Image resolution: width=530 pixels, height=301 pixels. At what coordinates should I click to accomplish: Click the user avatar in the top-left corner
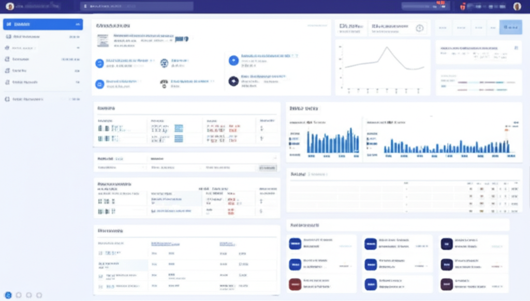[x=10, y=6]
